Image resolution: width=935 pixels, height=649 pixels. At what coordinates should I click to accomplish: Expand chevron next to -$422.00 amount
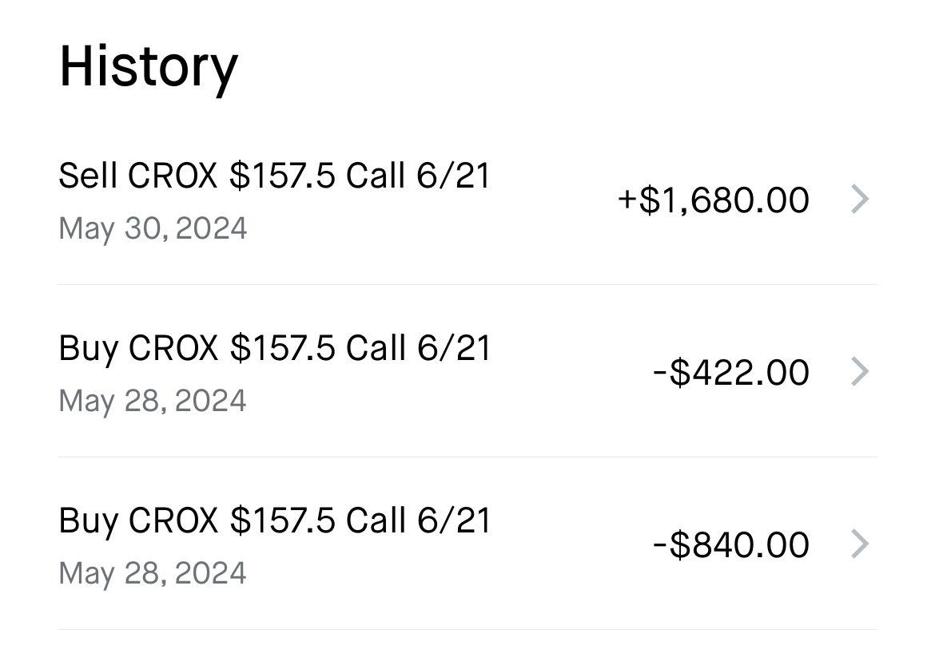click(860, 371)
